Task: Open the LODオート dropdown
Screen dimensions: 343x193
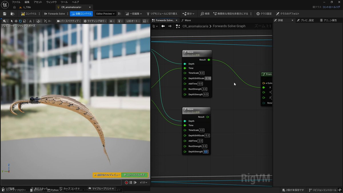Action: coord(133,21)
